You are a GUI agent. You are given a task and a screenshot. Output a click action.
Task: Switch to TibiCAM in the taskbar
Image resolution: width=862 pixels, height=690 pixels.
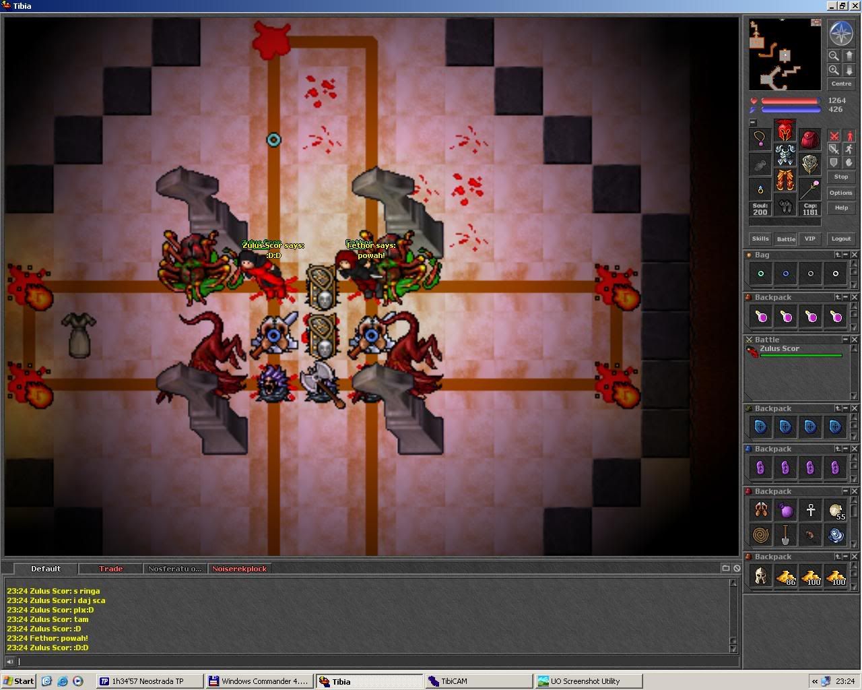click(479, 681)
